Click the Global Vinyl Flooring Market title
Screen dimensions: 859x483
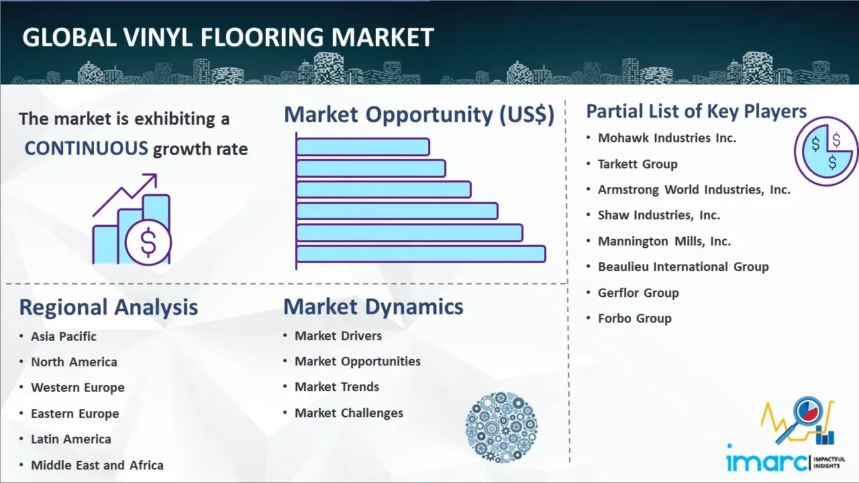pos(228,37)
